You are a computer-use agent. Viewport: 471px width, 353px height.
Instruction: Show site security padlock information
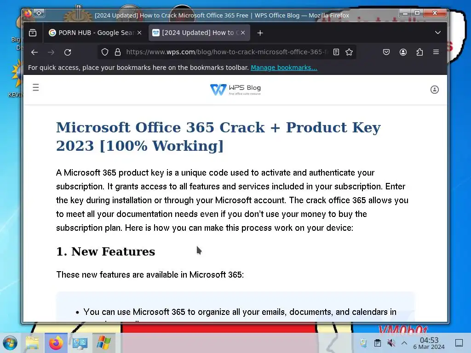(118, 52)
